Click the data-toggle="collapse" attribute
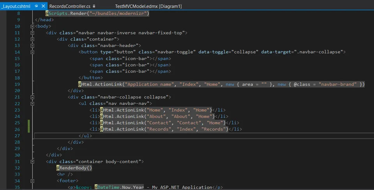The height and width of the screenshot is (190, 374). pos(228,52)
